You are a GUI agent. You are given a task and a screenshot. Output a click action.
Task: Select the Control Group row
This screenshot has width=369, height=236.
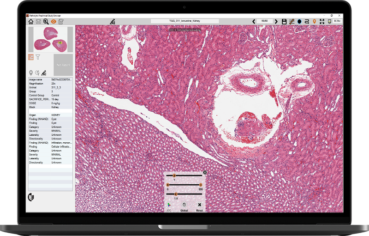(51, 96)
